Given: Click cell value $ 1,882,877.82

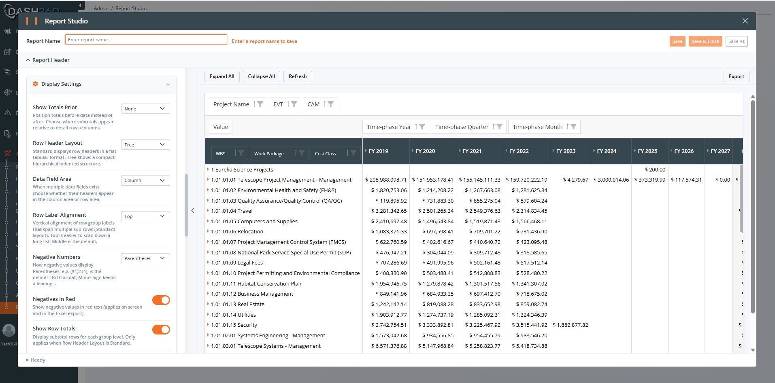Looking at the screenshot, I should pos(571,325).
